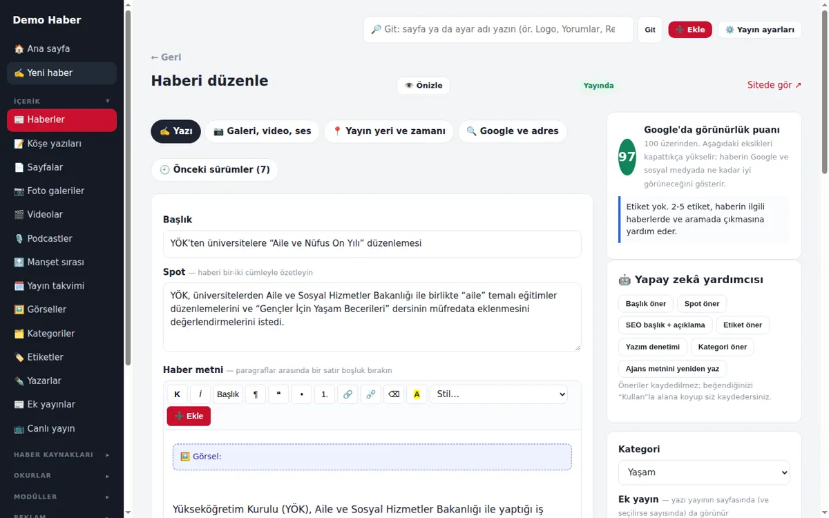
Task: Go to Ana sayfa in the sidebar
Action: pyautogui.click(x=62, y=49)
